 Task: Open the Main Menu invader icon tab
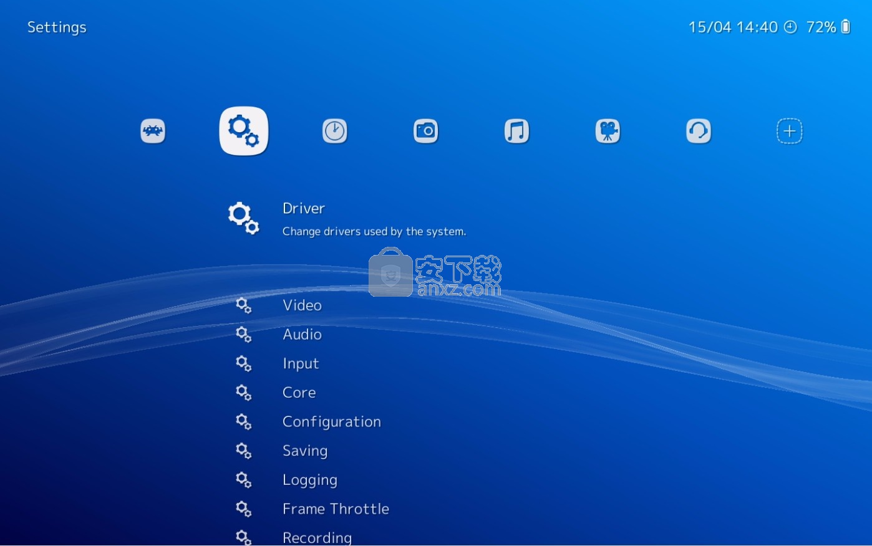click(x=153, y=131)
